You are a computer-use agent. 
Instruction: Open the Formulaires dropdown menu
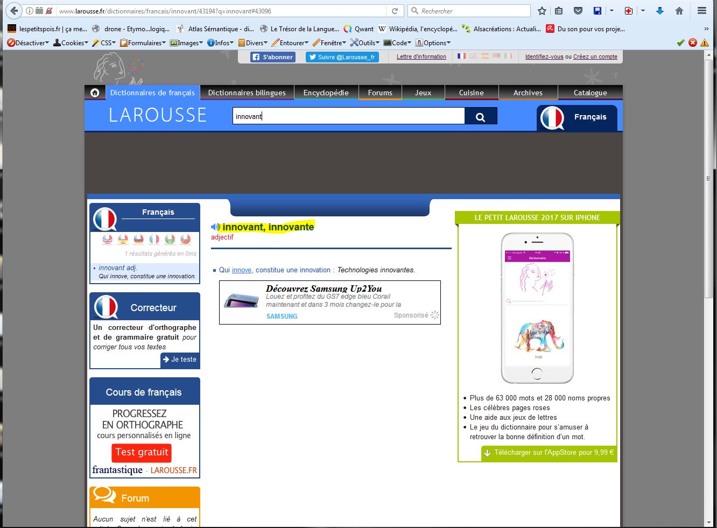click(x=143, y=43)
